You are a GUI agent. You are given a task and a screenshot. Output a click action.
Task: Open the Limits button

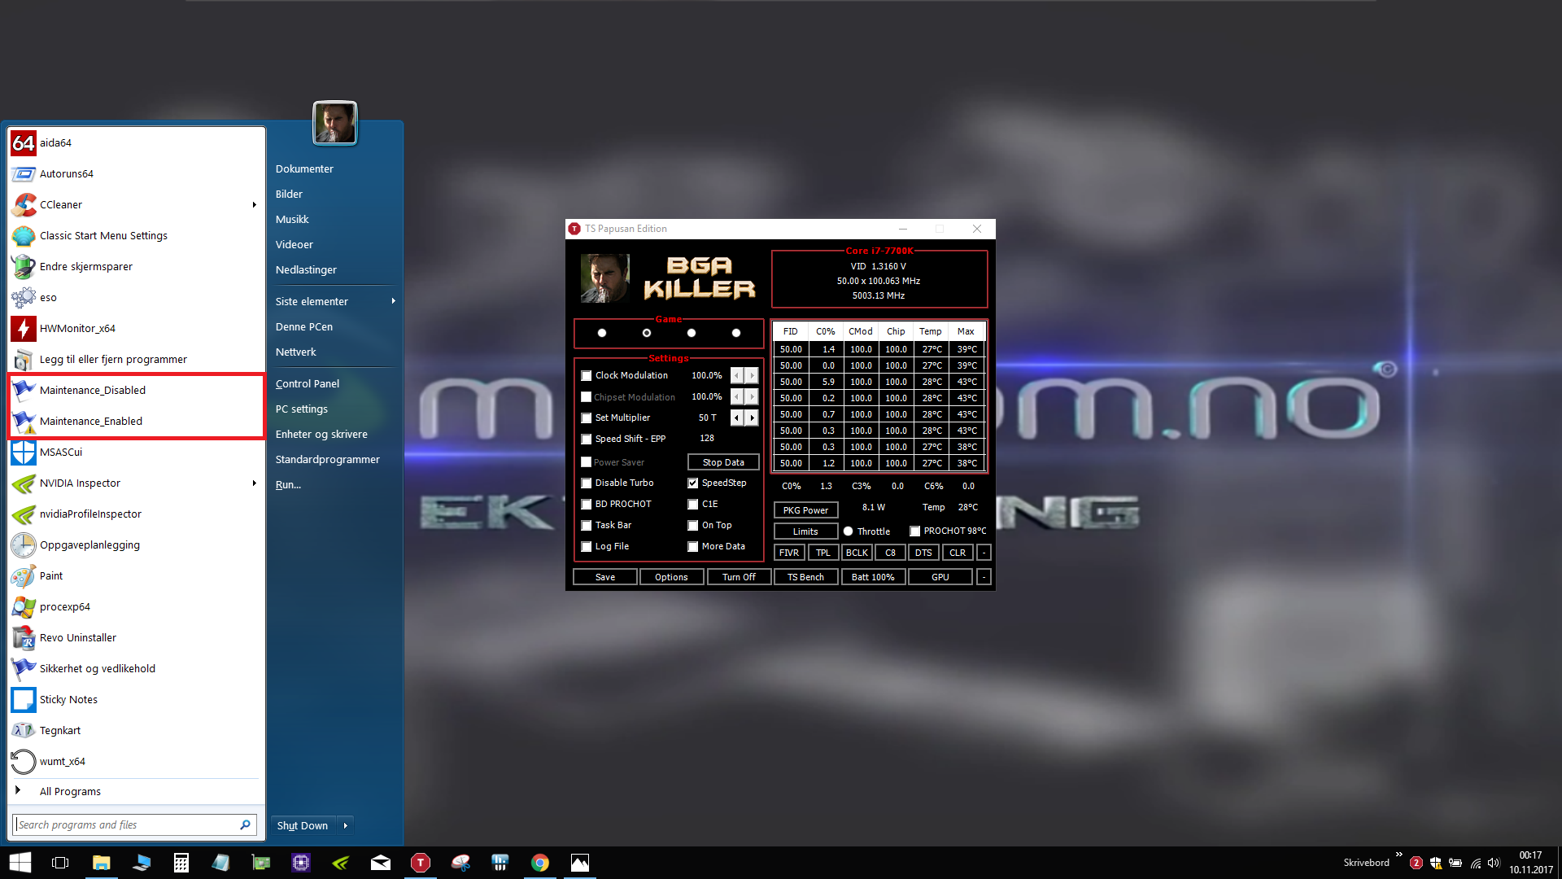[805, 531]
